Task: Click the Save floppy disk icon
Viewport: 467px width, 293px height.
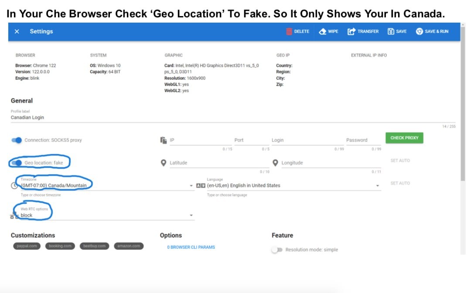Action: (x=391, y=31)
